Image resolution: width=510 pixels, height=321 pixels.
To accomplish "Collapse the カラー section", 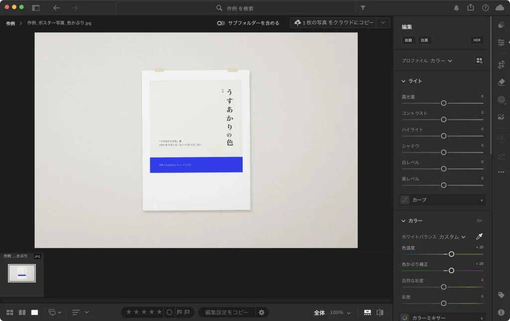I will pos(403,221).
